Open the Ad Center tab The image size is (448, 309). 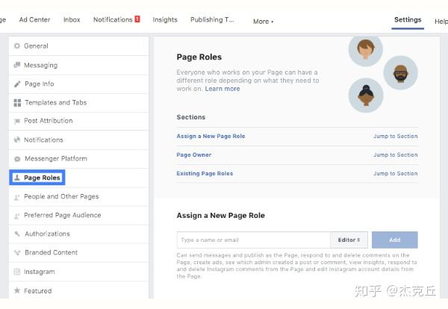[34, 19]
